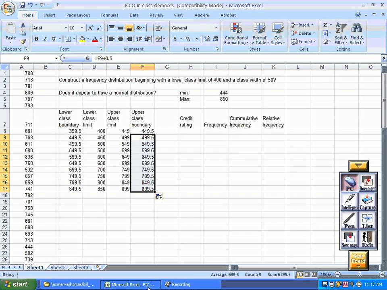Open the font size dropdown

[82, 28]
